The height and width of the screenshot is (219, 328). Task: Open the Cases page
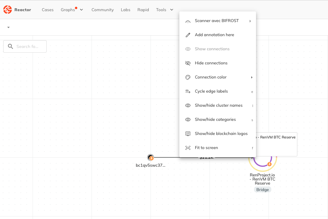48,10
